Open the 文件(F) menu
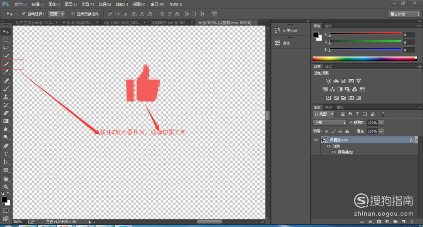The image size is (423, 227). tap(20, 4)
